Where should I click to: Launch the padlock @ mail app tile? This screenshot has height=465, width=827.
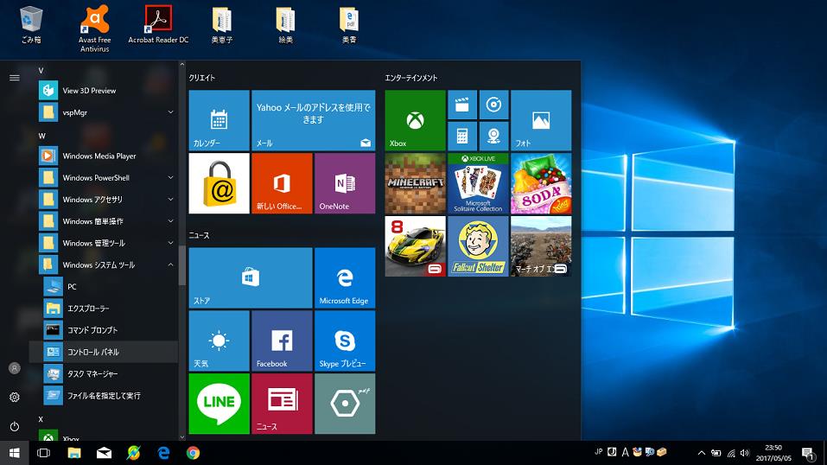pyautogui.click(x=219, y=183)
